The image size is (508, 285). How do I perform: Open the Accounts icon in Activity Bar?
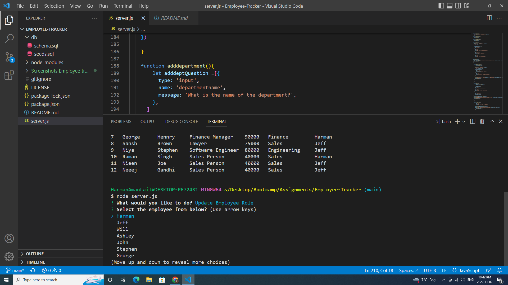(10, 238)
